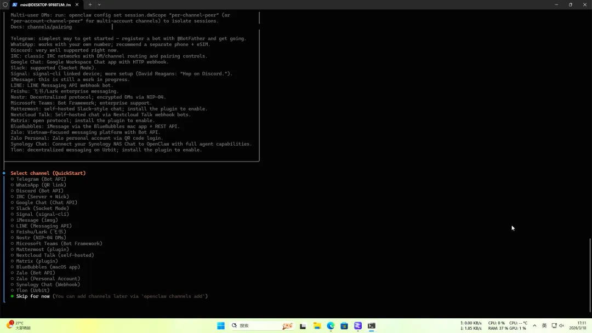Select the Discord (Bot API) option
592x333 pixels.
(37, 191)
